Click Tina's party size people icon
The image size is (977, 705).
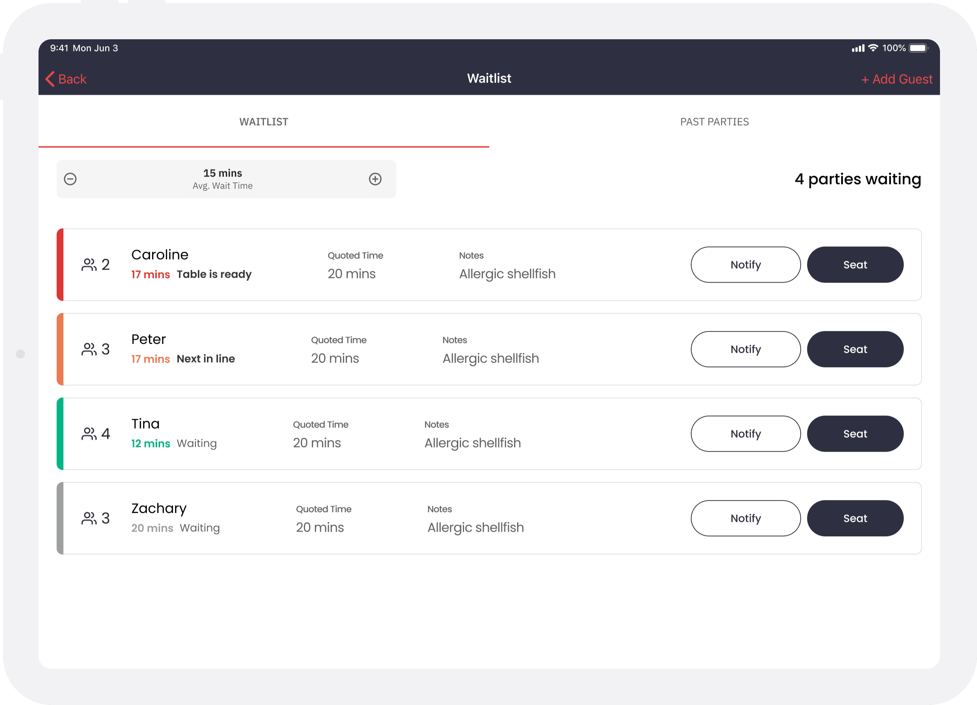point(89,434)
